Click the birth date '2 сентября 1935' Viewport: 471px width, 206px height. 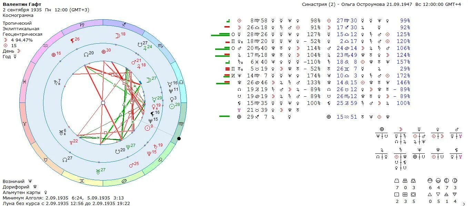tap(22, 10)
